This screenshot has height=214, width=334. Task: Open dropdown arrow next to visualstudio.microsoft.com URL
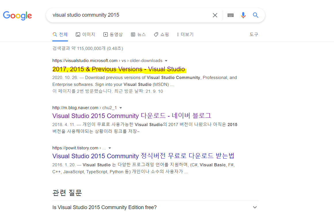166,61
